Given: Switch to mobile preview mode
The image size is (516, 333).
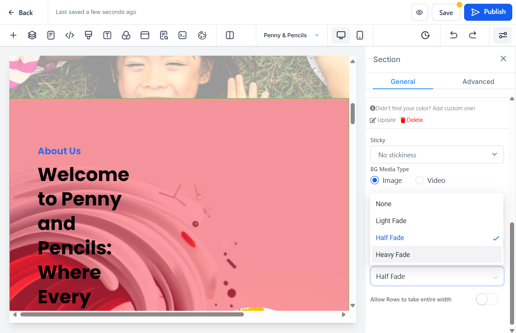Looking at the screenshot, I should click(x=360, y=35).
